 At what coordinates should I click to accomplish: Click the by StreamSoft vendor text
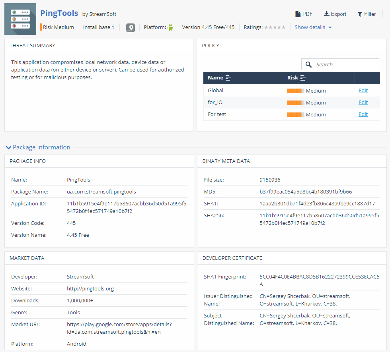point(99,14)
